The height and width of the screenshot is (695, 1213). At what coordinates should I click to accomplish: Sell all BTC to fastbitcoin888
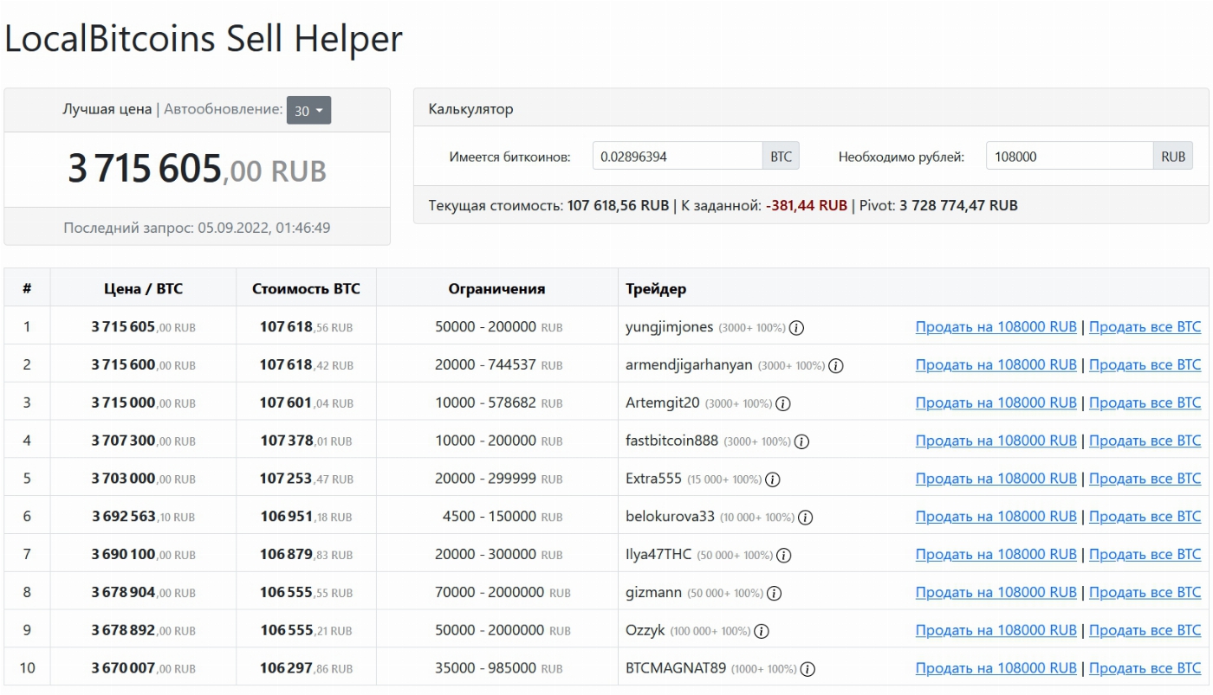point(1145,441)
